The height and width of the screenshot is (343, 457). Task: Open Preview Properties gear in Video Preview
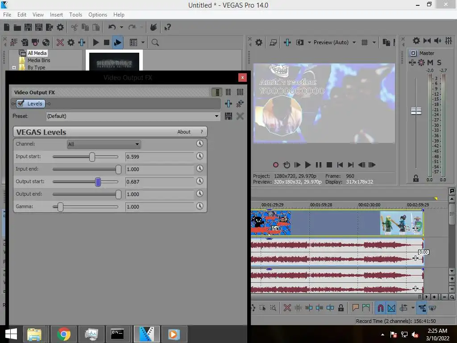pyautogui.click(x=258, y=42)
